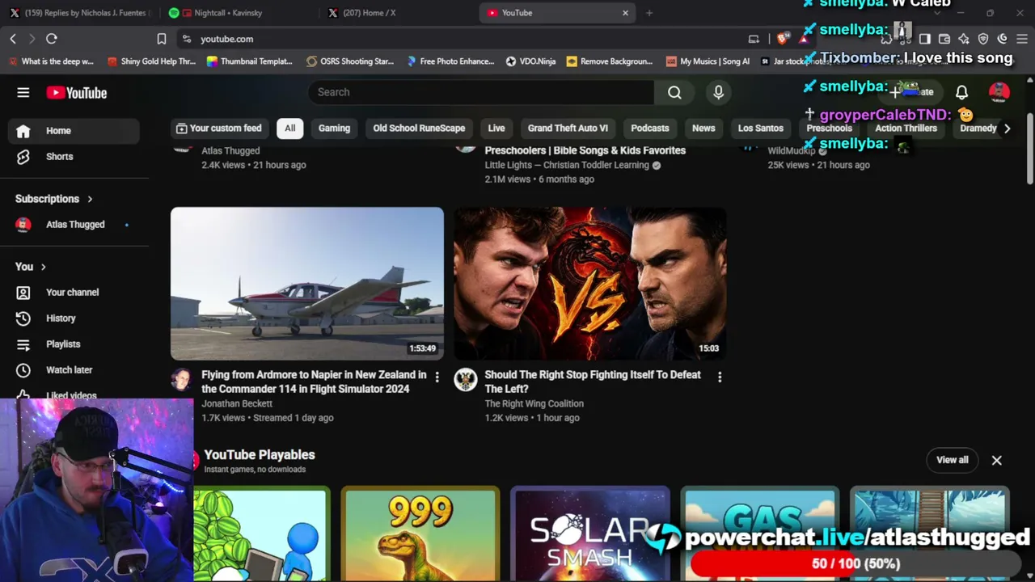
Task: Open options for Should The Right video
Action: coord(720,377)
